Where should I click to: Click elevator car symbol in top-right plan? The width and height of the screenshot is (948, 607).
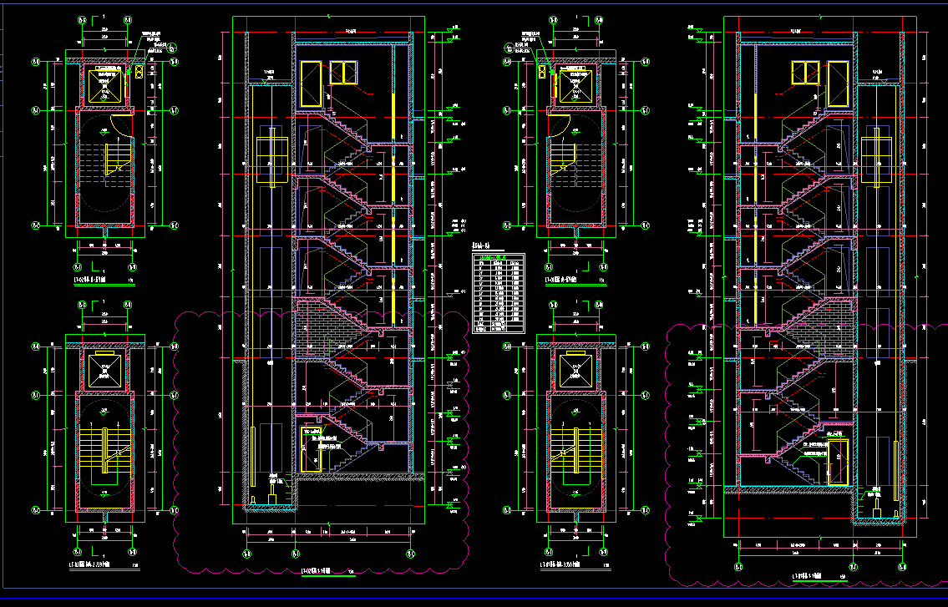(575, 84)
